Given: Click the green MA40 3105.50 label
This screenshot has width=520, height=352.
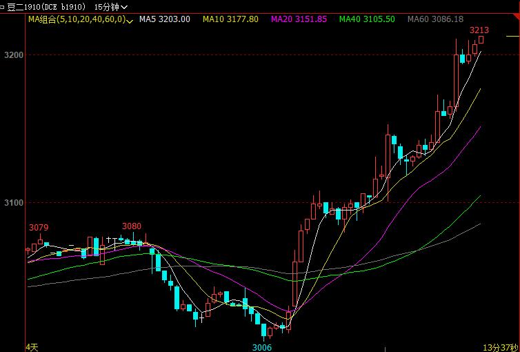Looking at the screenshot, I should (367, 19).
